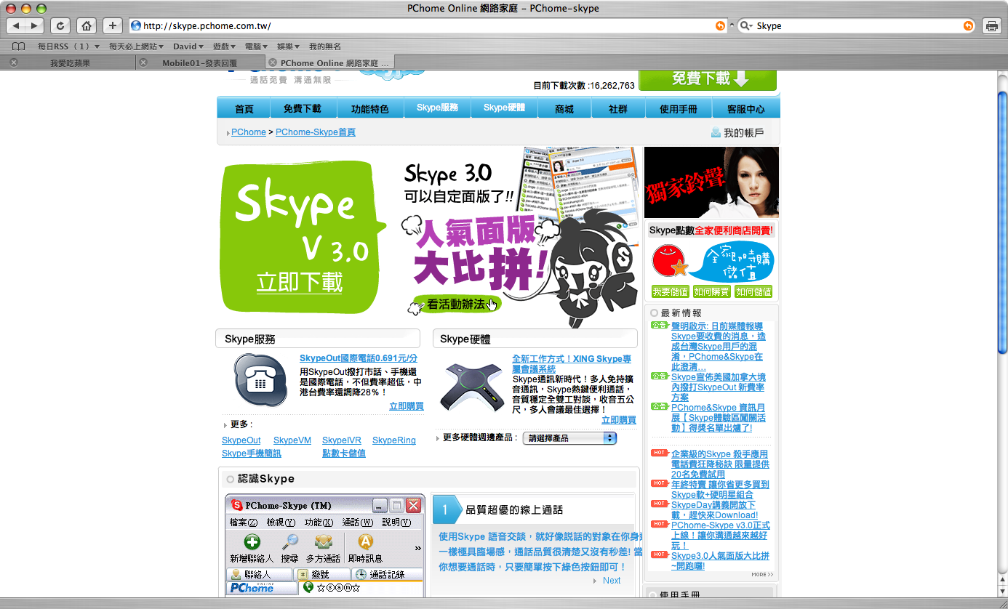Click the PChome breadcrumb link

[249, 132]
